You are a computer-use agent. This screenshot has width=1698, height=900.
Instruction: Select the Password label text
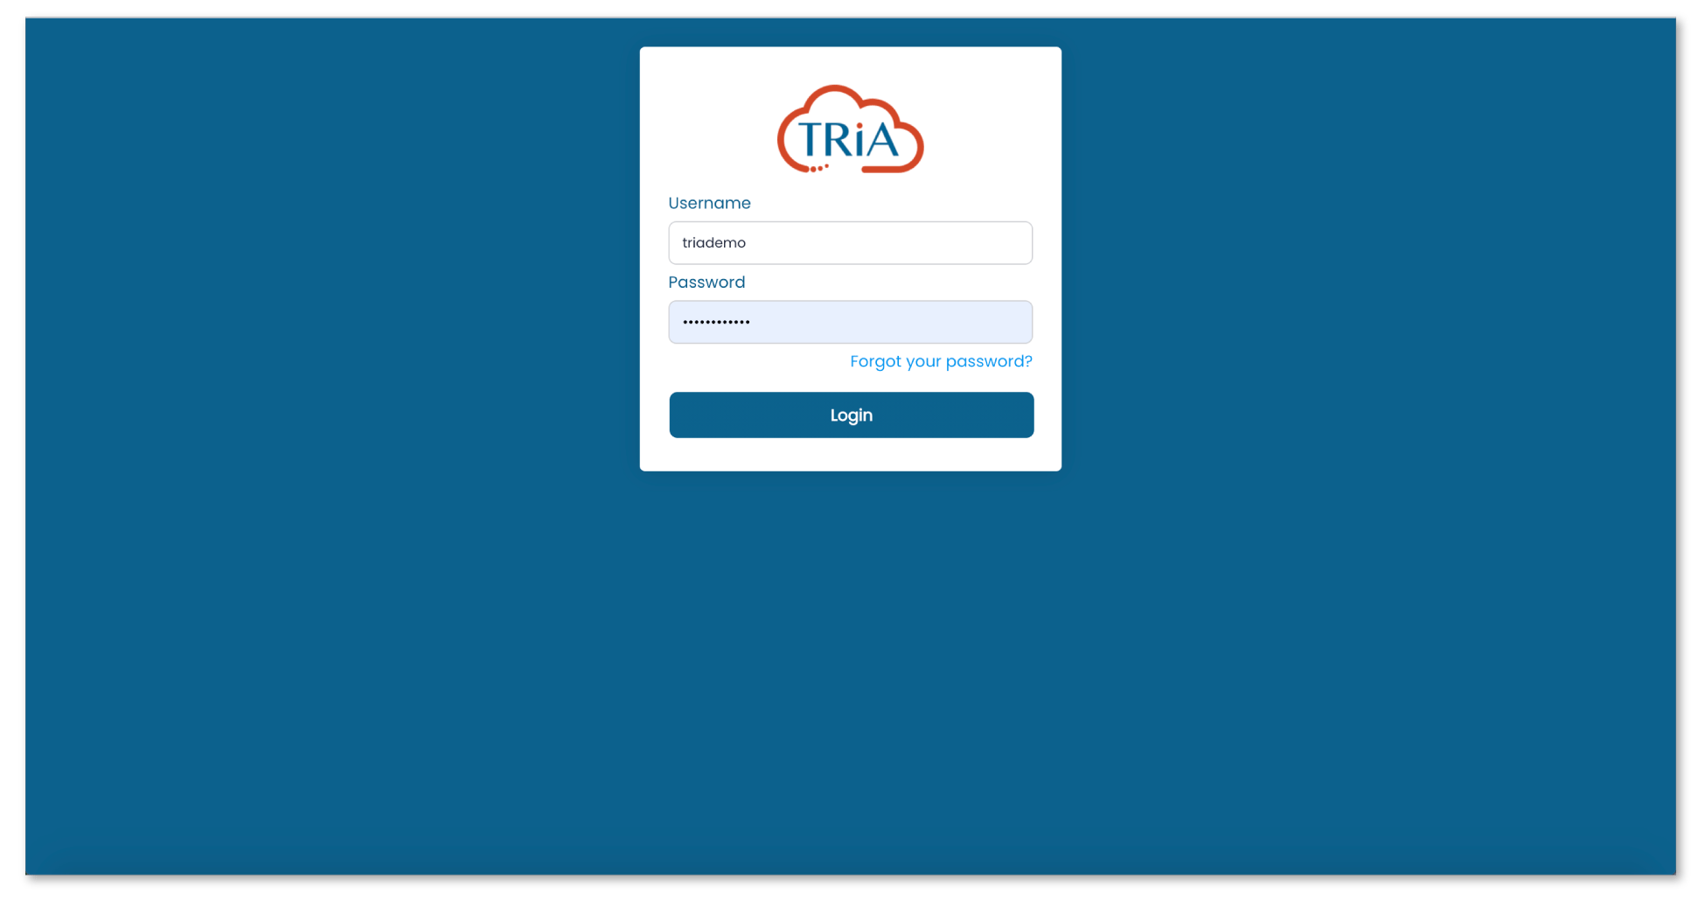click(x=706, y=282)
